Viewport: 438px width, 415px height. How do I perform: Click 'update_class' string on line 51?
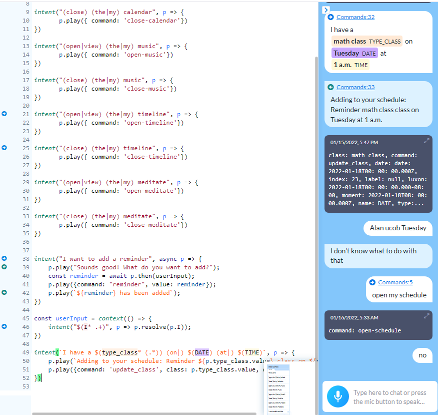[x=134, y=370]
